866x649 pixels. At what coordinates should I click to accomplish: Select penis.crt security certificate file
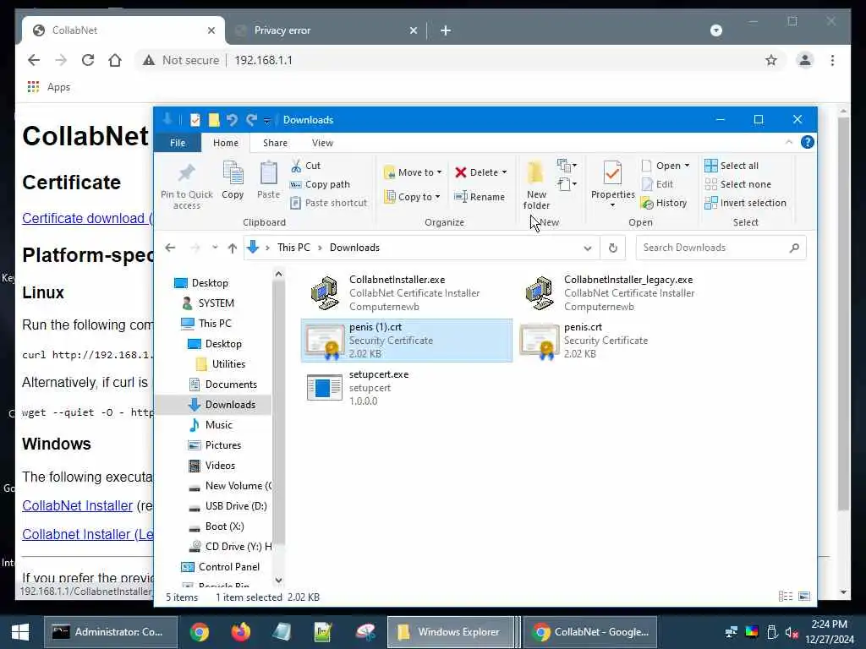tap(622, 341)
